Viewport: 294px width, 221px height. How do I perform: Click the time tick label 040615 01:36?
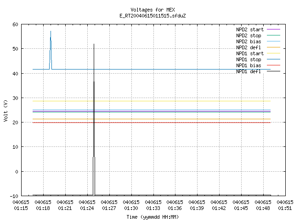(175, 205)
